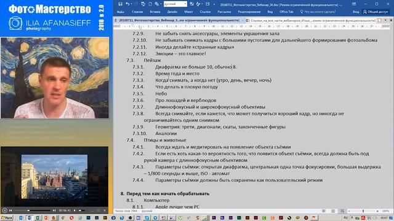Open the language combo box showing русский

175,4
